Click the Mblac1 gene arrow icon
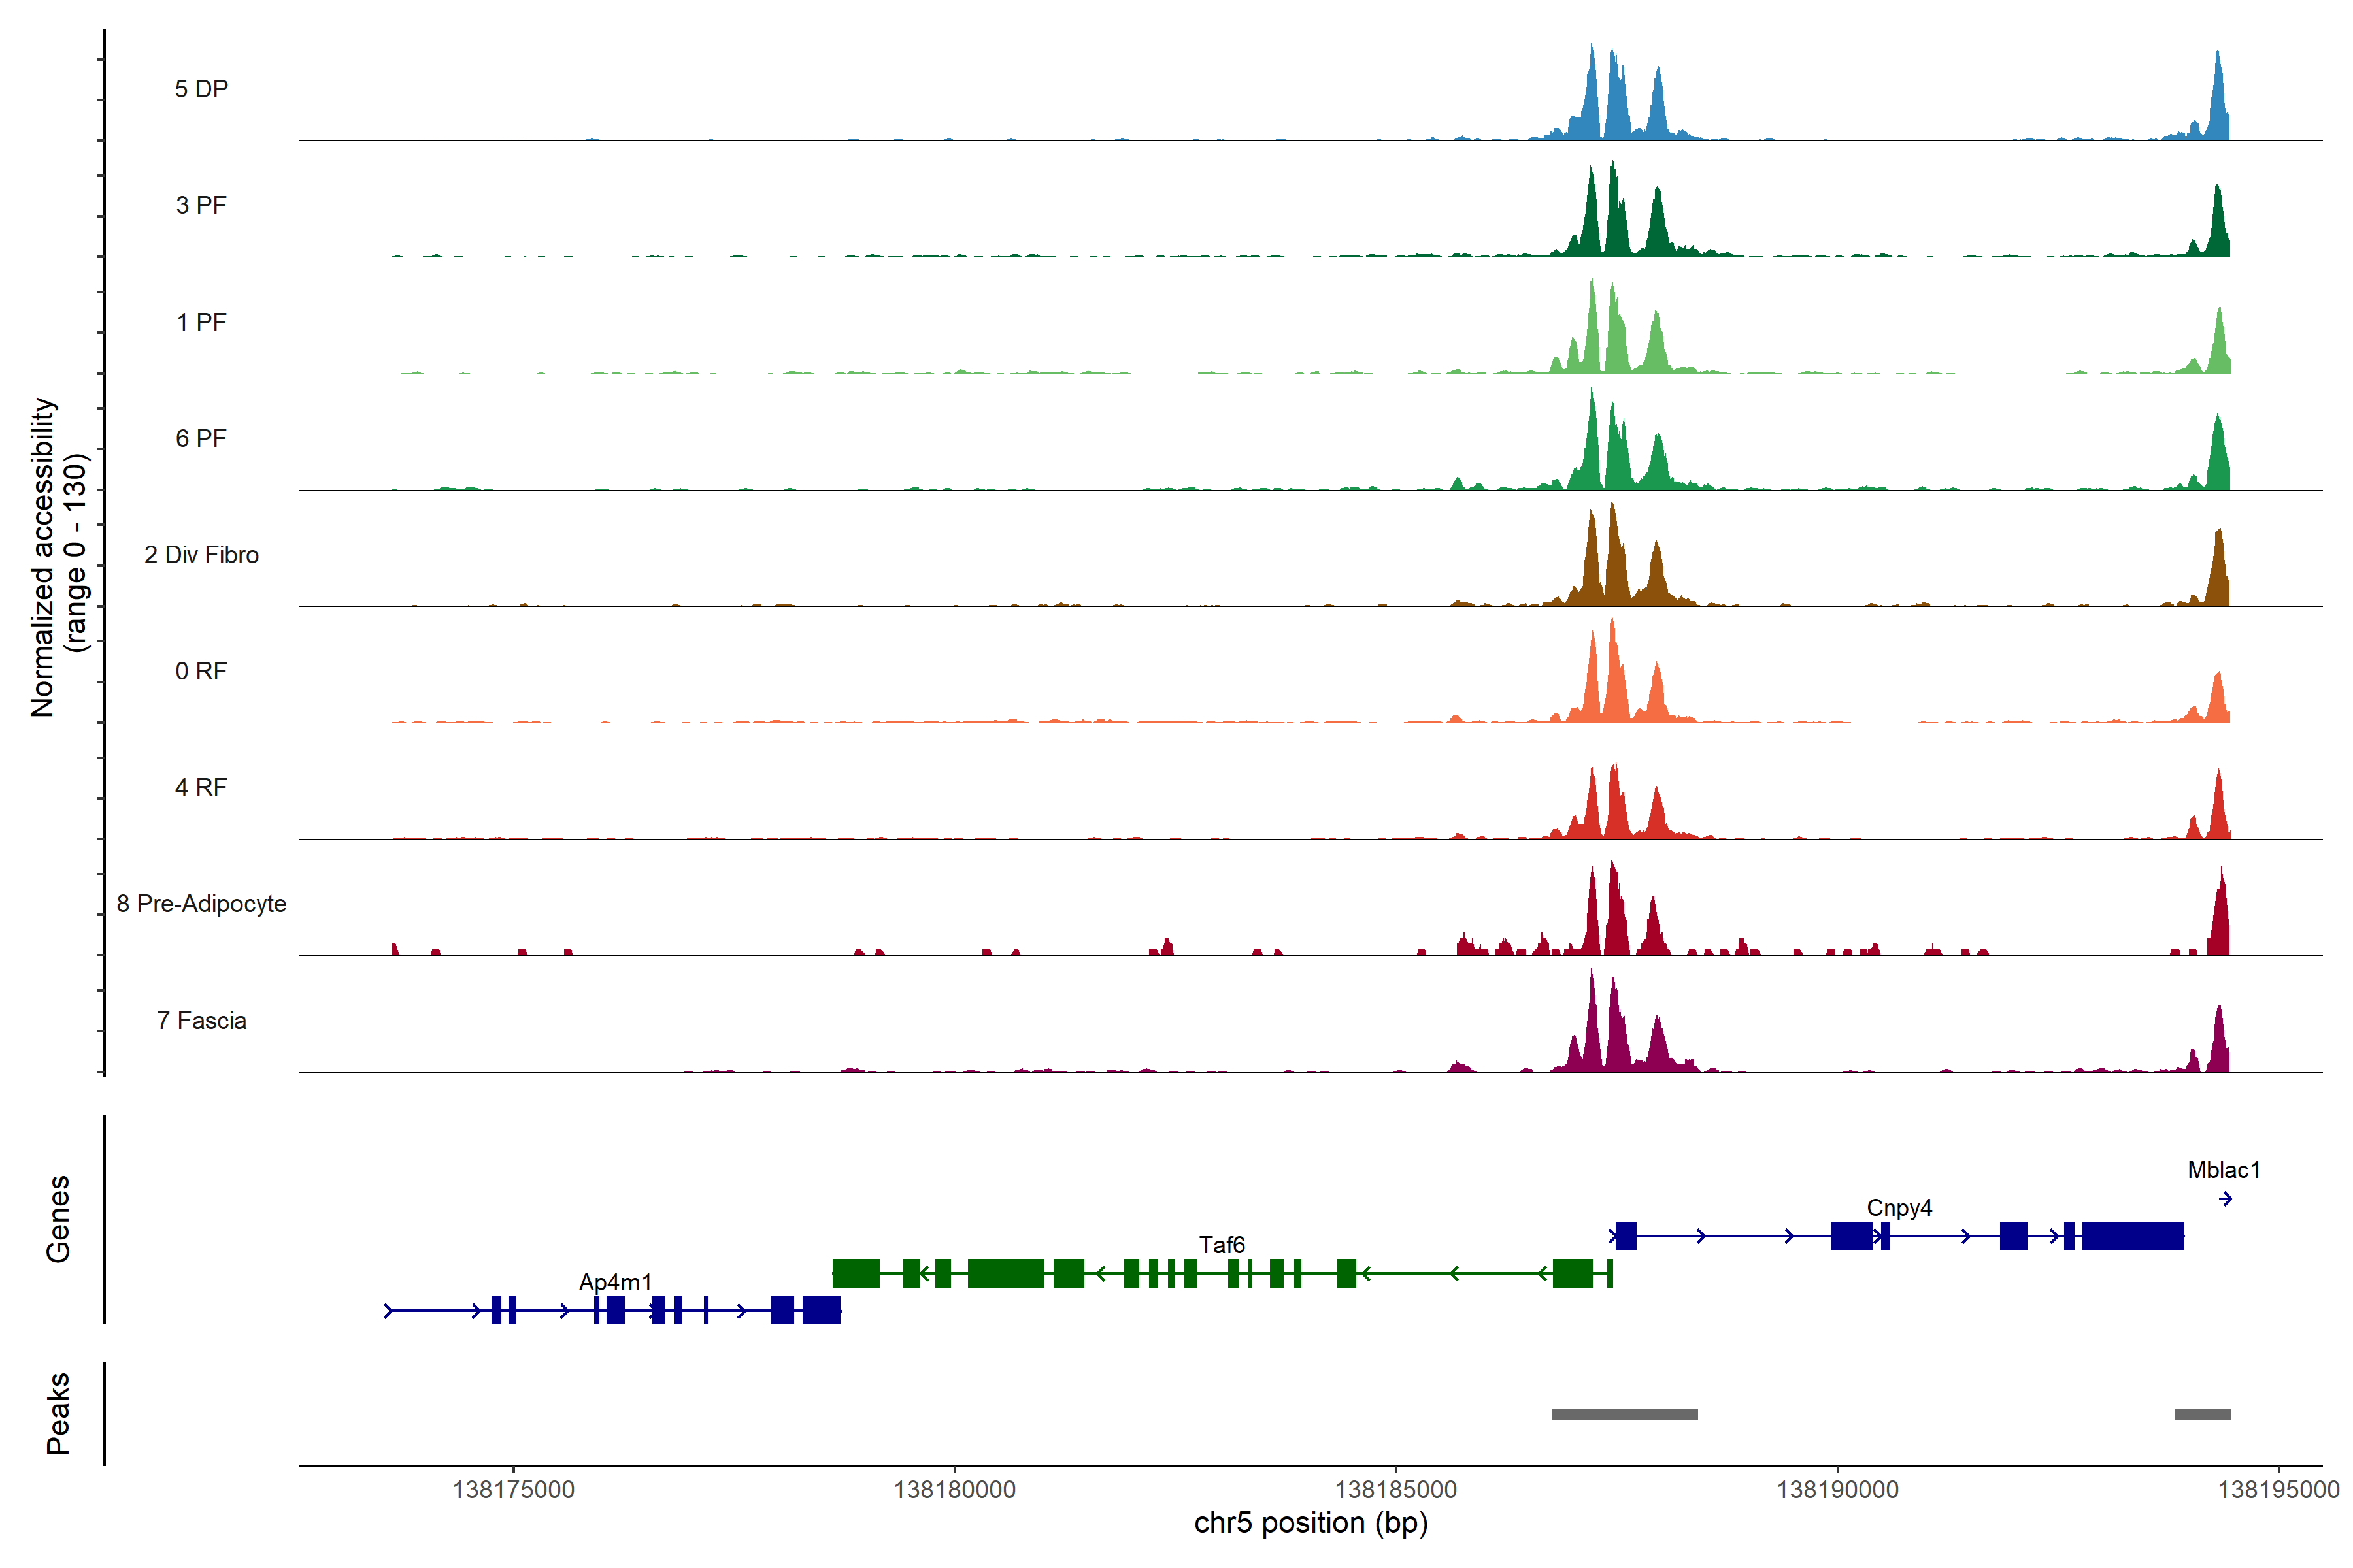 [x=2225, y=1199]
